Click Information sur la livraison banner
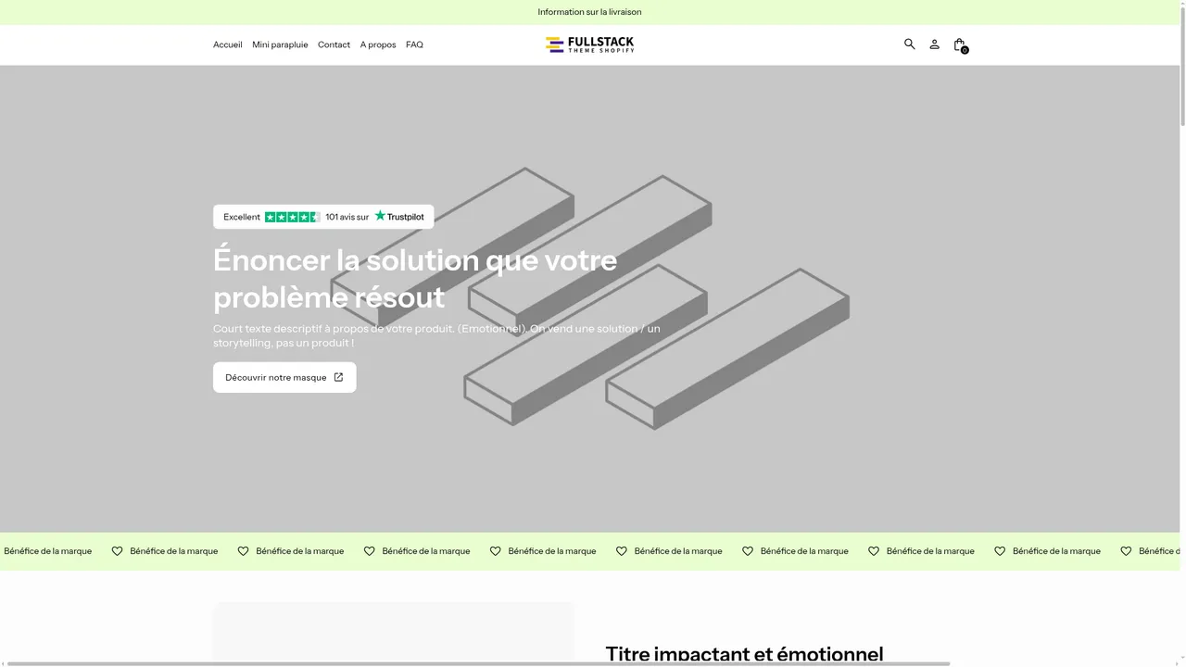This screenshot has width=1186, height=667. click(589, 12)
